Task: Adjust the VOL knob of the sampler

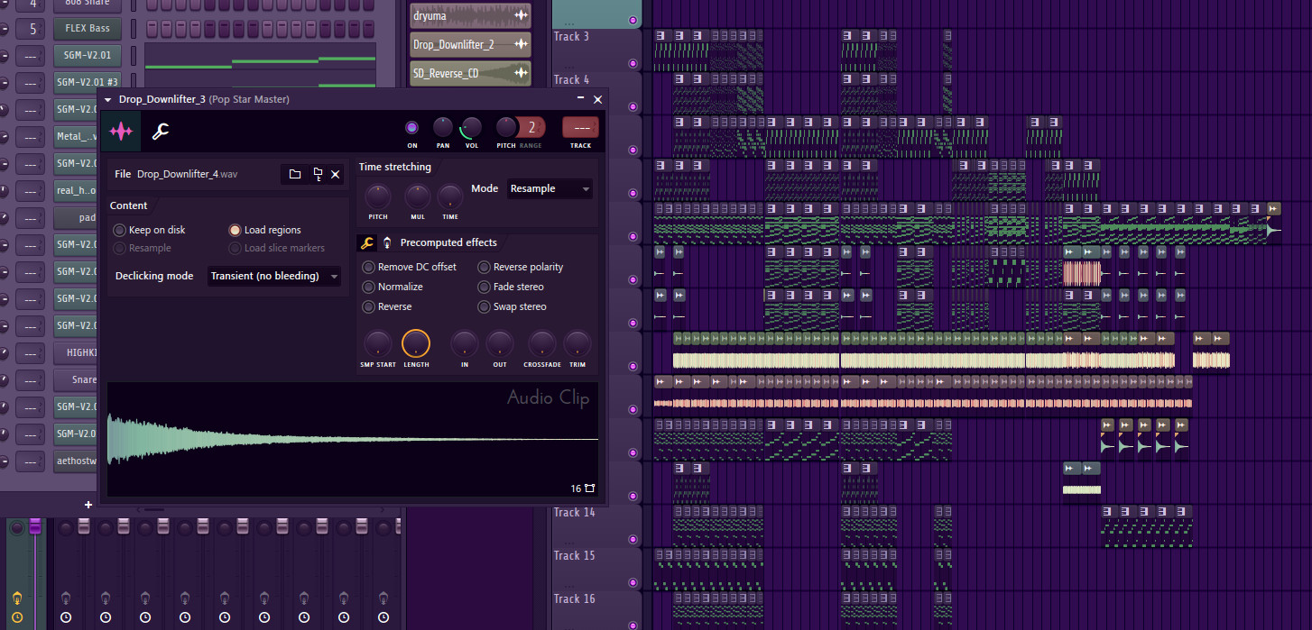Action: pos(470,127)
